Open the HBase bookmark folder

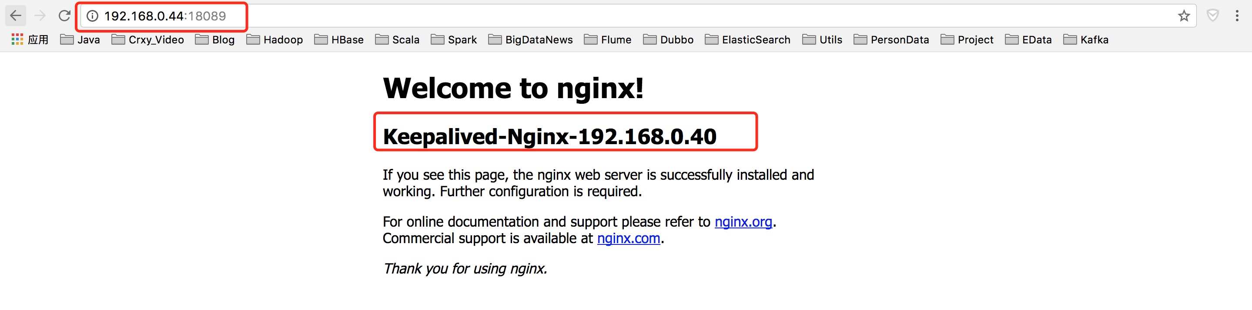(339, 40)
